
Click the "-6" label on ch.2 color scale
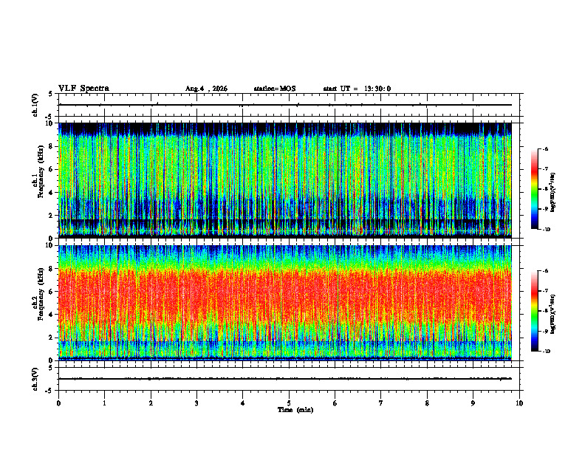click(x=545, y=271)
